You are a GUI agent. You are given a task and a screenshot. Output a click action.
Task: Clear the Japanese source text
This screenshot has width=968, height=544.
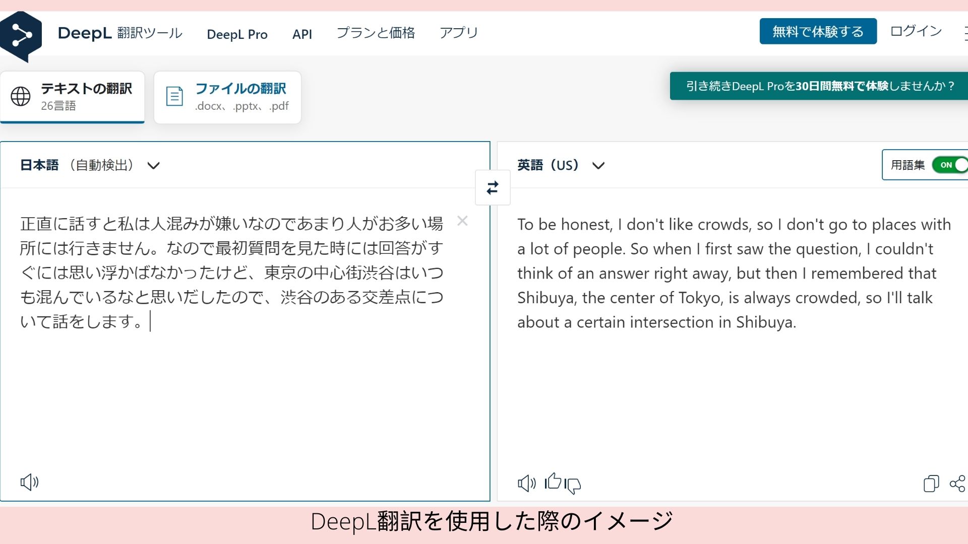(x=462, y=221)
